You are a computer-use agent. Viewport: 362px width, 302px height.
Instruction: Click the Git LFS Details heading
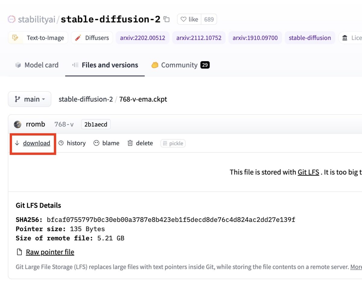[38, 206]
